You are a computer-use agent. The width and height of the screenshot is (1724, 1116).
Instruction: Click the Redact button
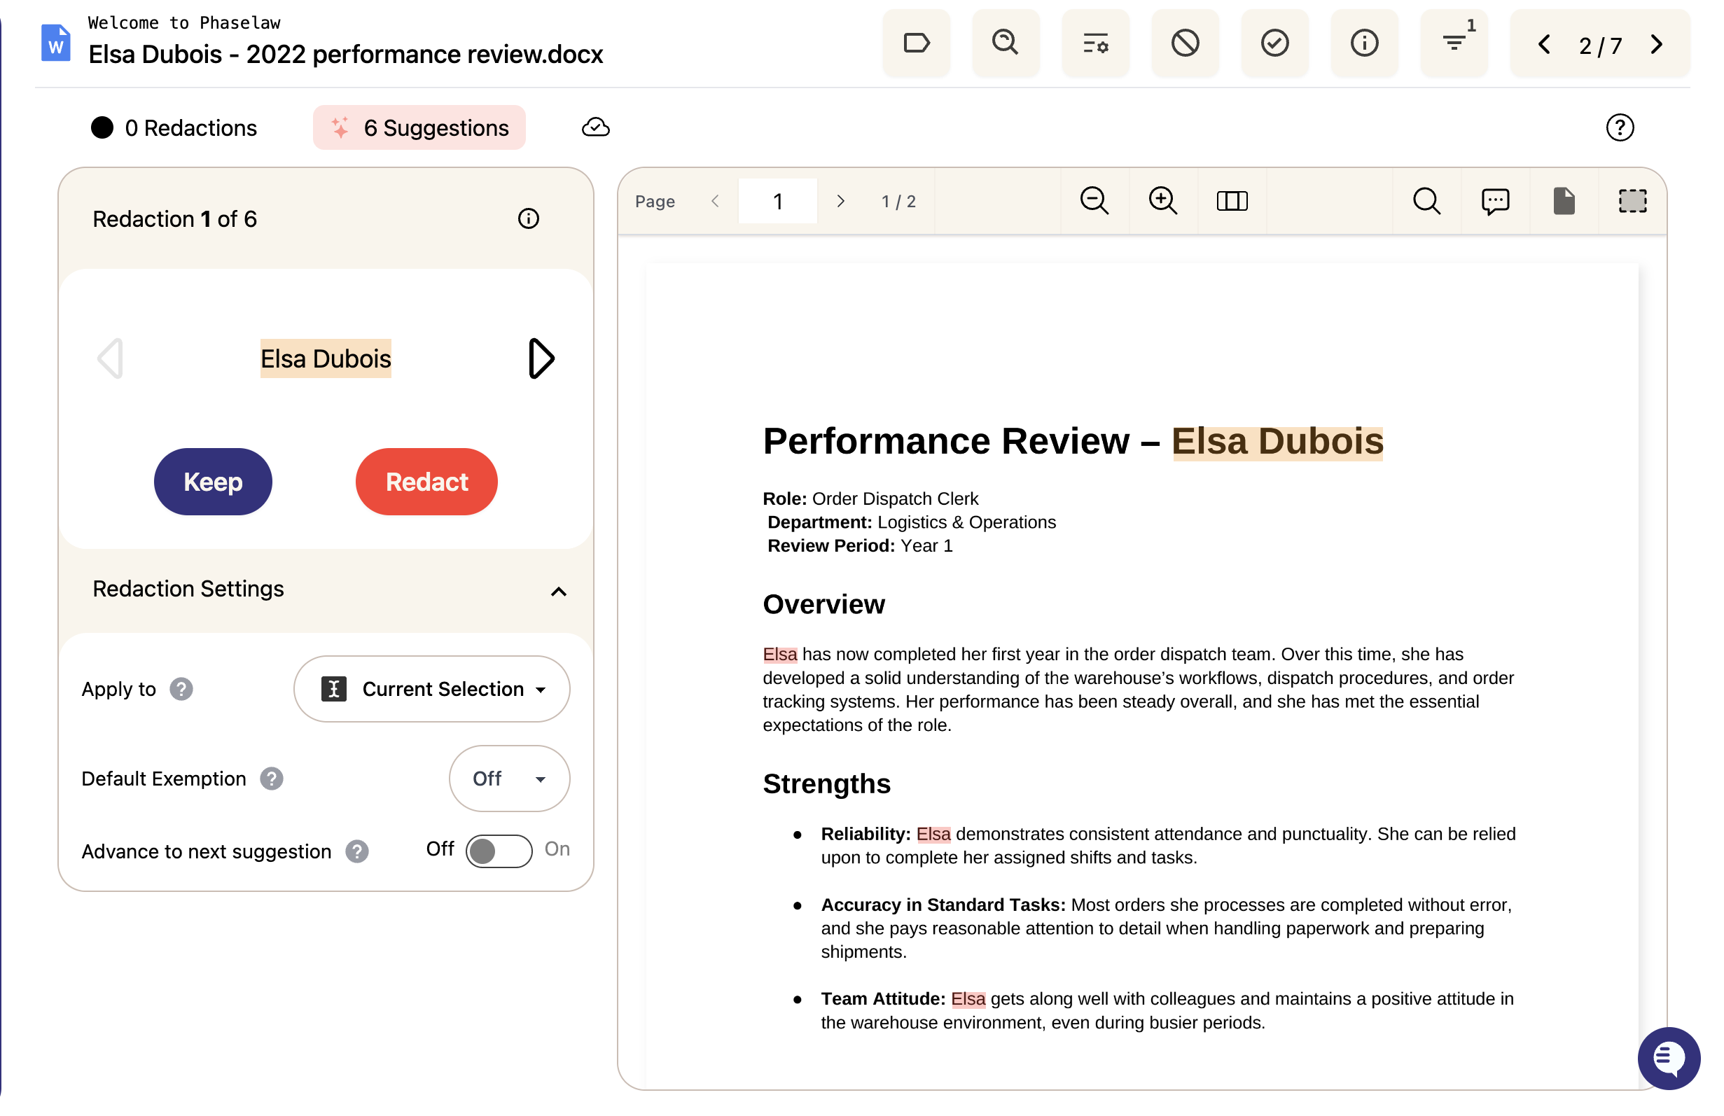[426, 482]
